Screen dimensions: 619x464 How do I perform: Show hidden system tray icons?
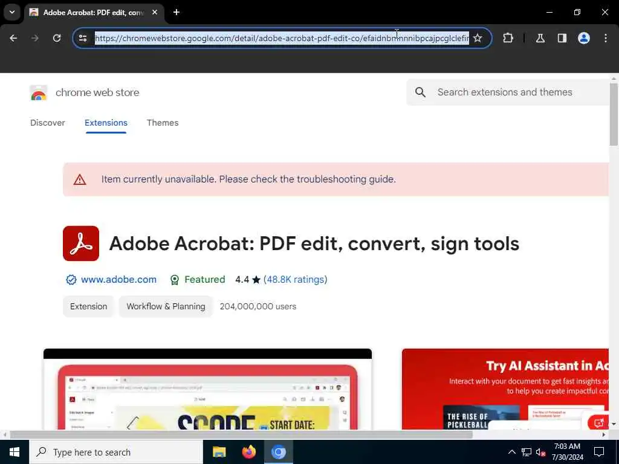pyautogui.click(x=511, y=452)
